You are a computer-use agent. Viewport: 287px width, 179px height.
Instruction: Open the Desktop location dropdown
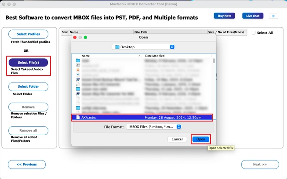point(143,47)
